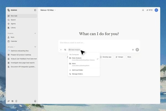This screenshot has height=111, width=166.
Task: Choose Add local folder
Action: [84, 70]
